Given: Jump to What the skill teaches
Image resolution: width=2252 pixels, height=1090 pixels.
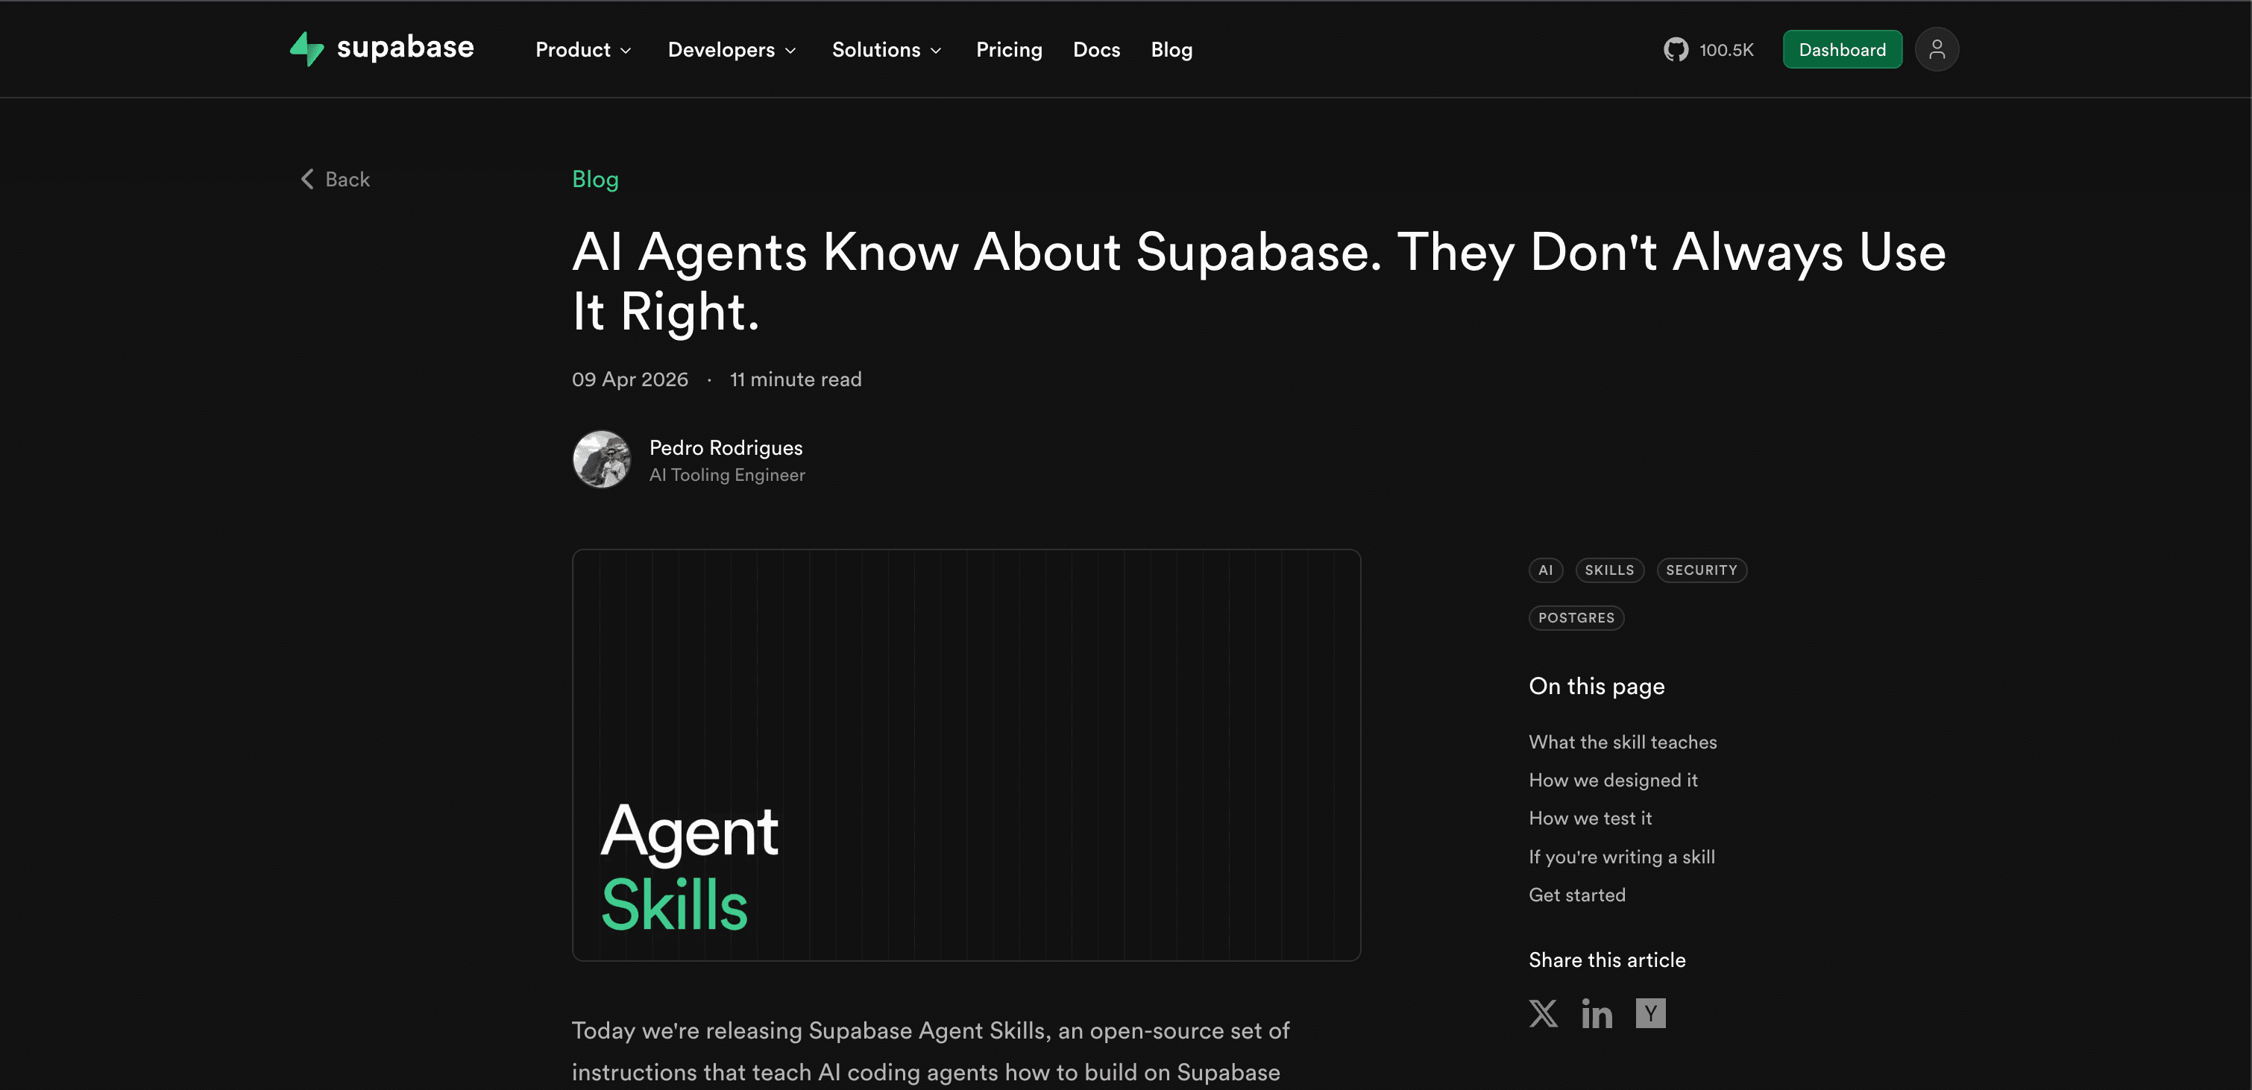Looking at the screenshot, I should coord(1623,742).
